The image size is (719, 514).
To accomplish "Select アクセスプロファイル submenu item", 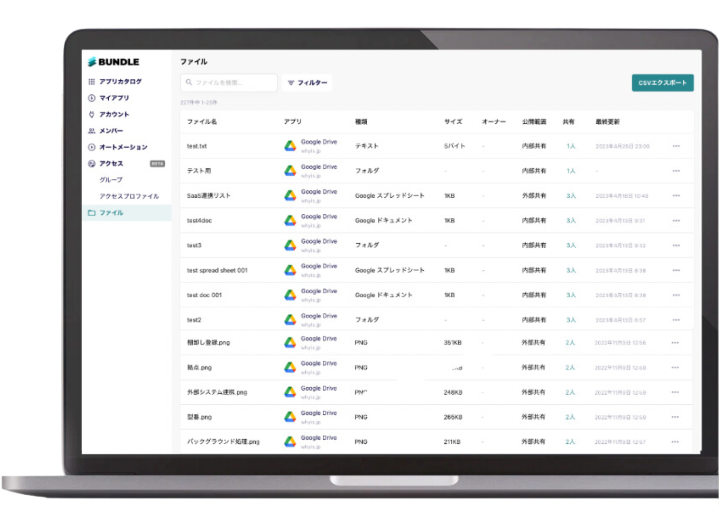I will coord(129,196).
